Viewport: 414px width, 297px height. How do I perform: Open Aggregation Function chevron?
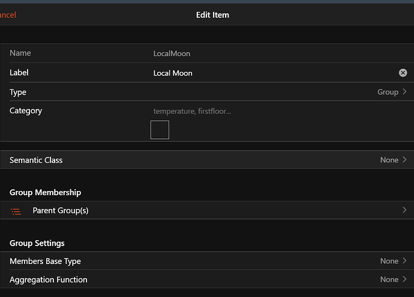tap(405, 280)
